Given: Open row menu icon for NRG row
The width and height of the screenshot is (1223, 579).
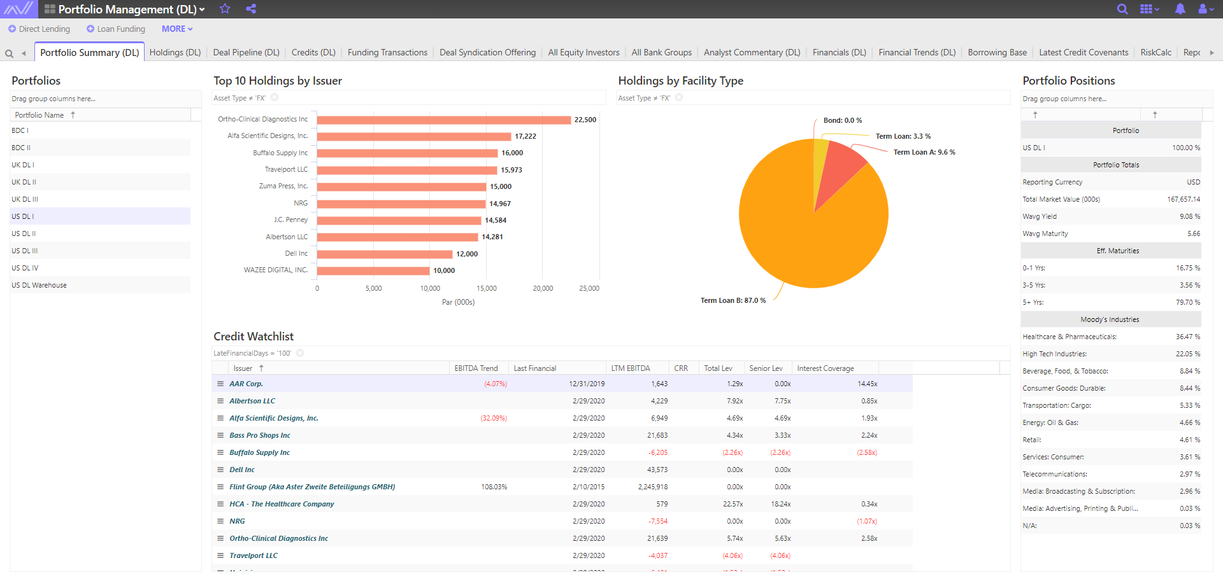Looking at the screenshot, I should tap(220, 521).
